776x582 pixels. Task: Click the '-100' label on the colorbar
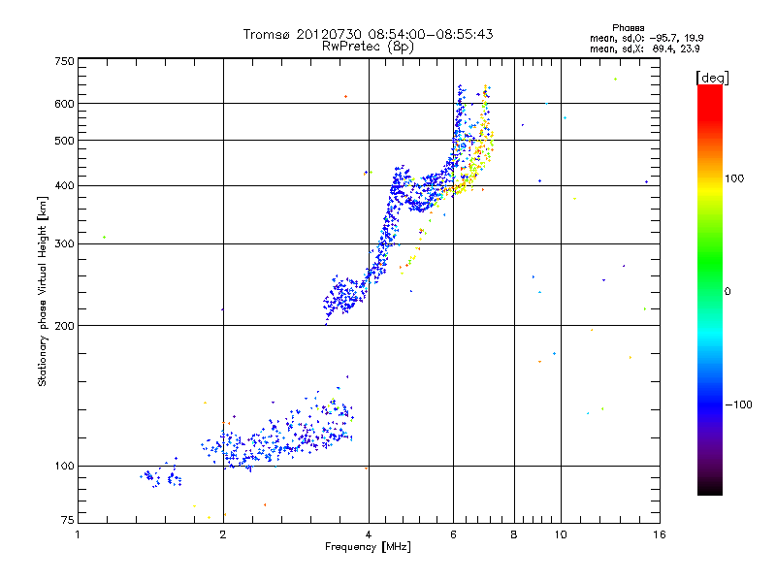[739, 404]
